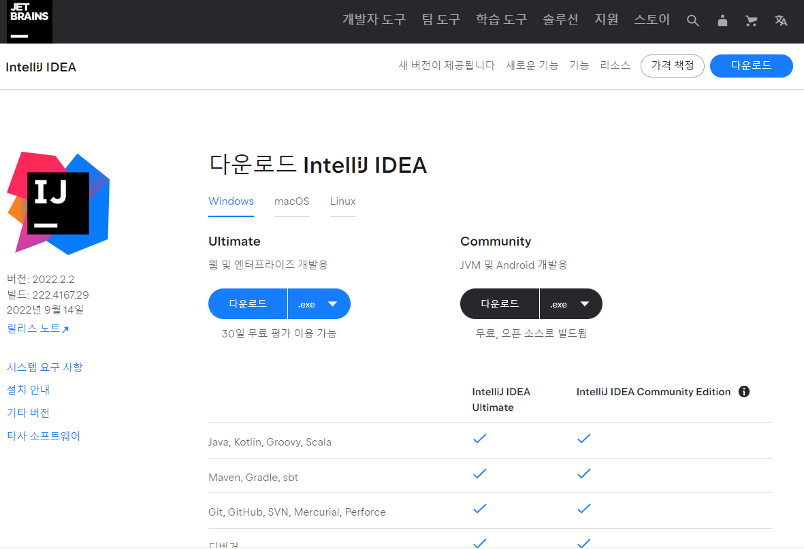The height and width of the screenshot is (549, 804).
Task: Click the Ultimate edition heading
Action: (234, 242)
